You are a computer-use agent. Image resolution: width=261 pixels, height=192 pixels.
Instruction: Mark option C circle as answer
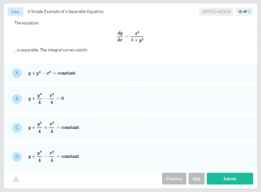17,128
